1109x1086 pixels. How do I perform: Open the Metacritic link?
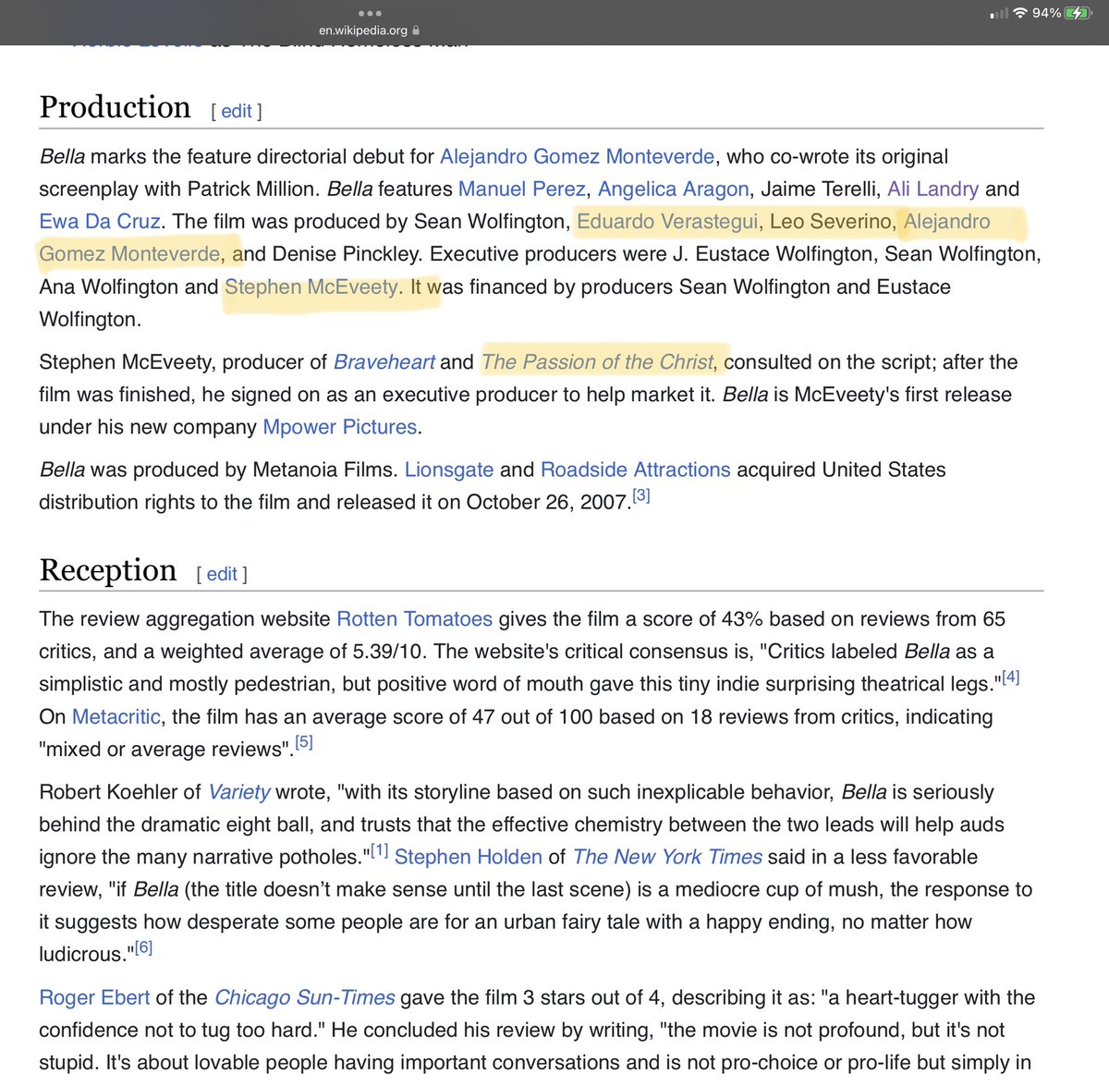[116, 716]
